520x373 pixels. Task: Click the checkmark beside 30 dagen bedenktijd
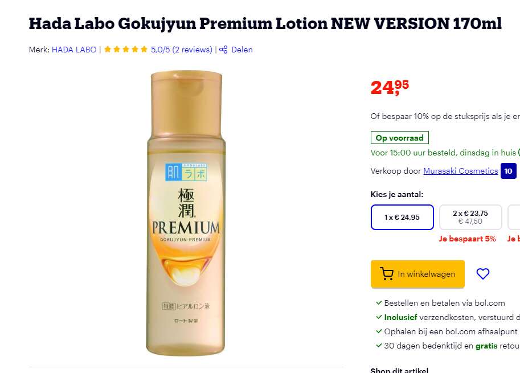pos(379,346)
